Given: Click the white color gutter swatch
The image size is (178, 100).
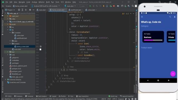Looking at the screenshot, I should pyautogui.click(x=40, y=49).
